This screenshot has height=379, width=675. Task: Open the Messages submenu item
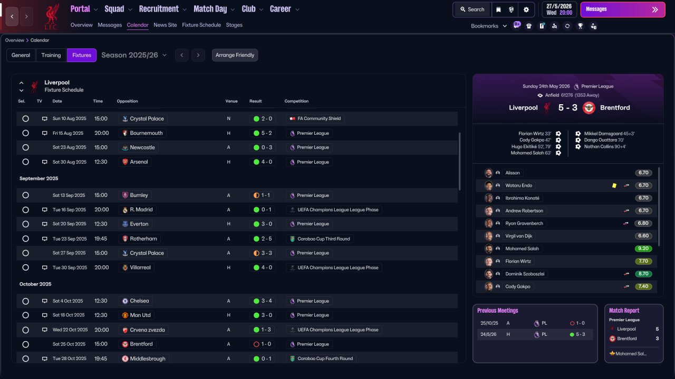coord(110,25)
